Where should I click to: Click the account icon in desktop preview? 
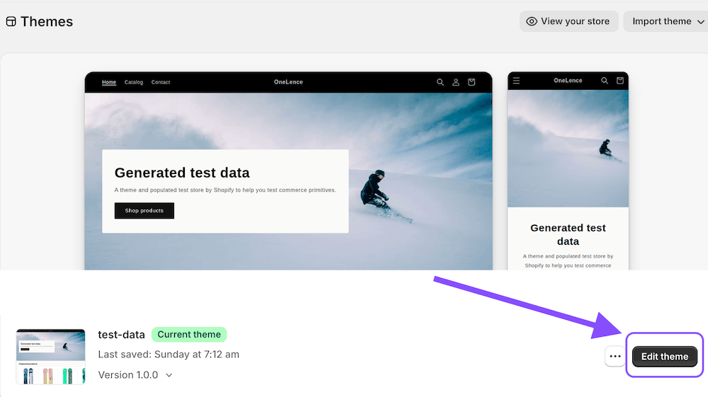click(x=456, y=82)
